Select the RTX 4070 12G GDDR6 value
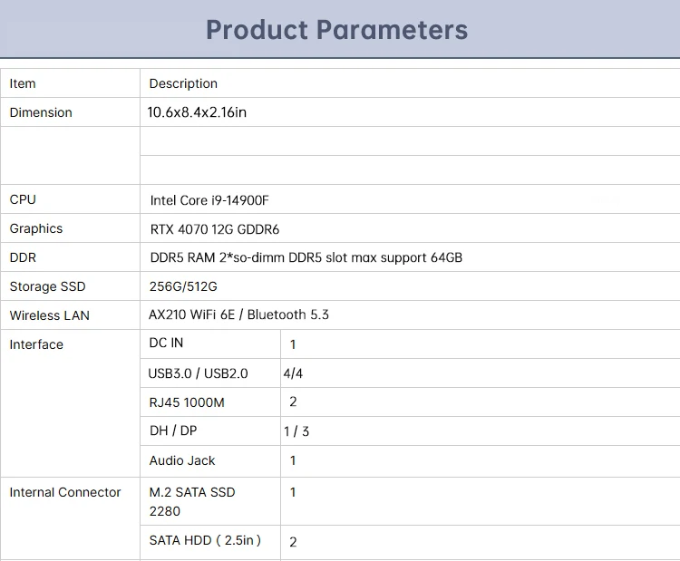The width and height of the screenshot is (680, 561). [215, 229]
